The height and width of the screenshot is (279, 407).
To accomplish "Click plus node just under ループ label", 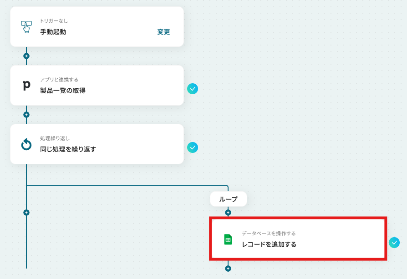I will pyautogui.click(x=228, y=213).
